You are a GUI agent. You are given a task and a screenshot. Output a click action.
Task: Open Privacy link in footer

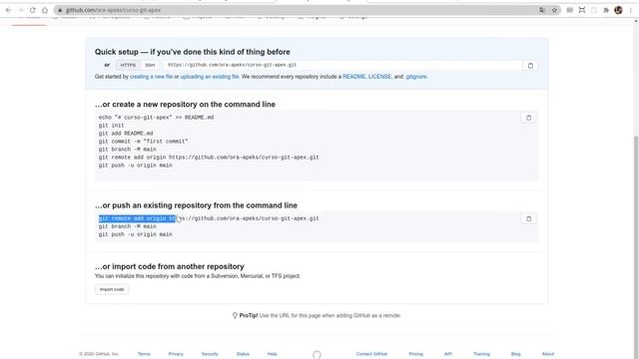176,354
